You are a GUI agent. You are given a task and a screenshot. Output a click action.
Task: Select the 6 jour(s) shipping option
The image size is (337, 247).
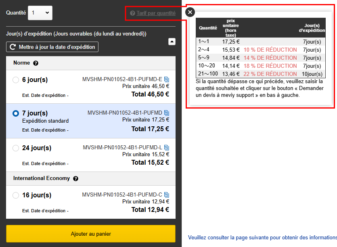tap(16, 80)
